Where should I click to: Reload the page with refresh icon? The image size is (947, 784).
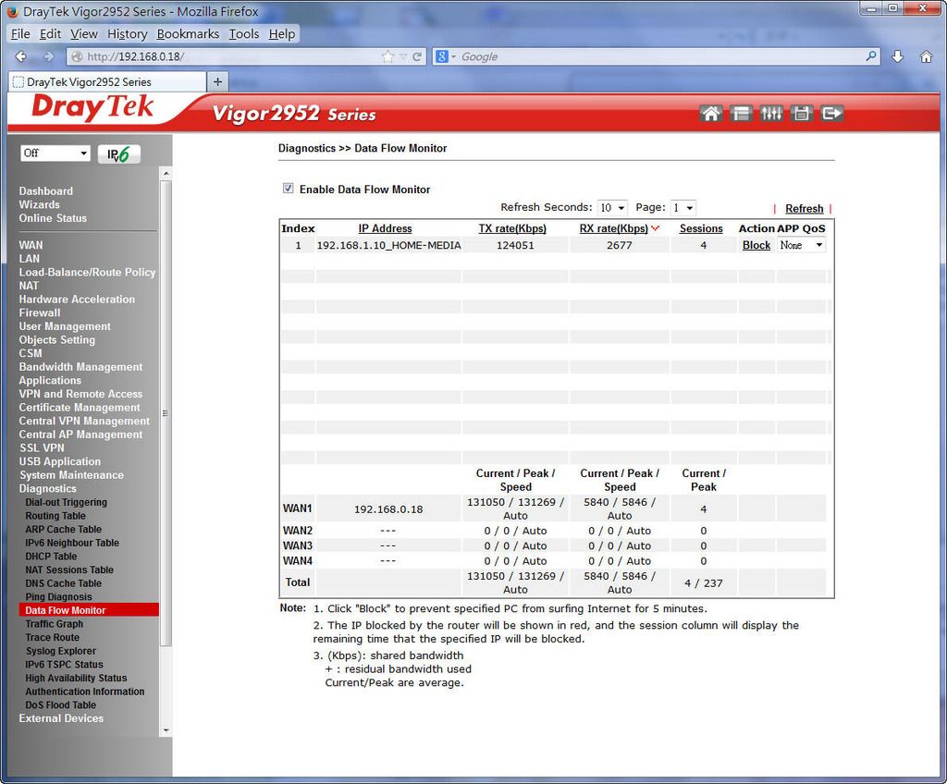pos(417,56)
